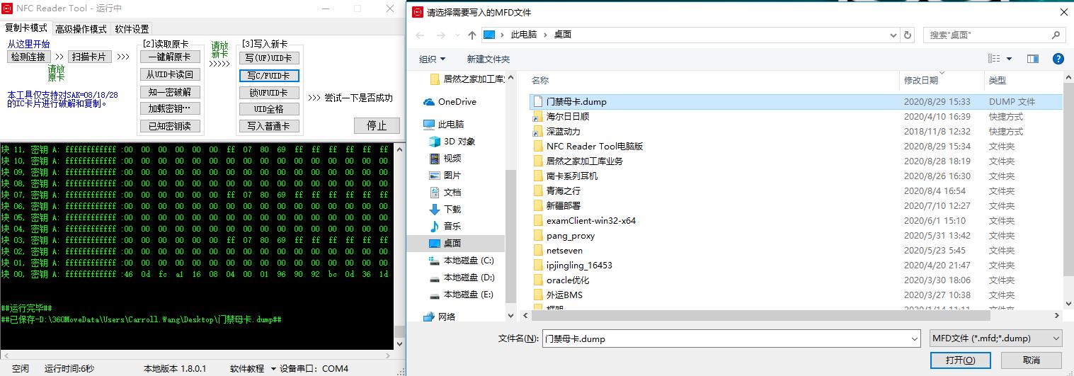1074x376 pixels.
Task: Click the 写入普通卡 button
Action: pos(268,126)
